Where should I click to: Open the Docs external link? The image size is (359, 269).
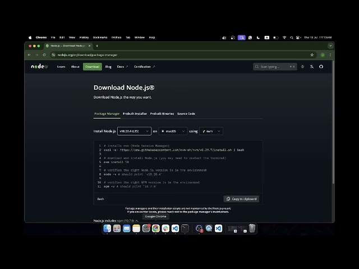pyautogui.click(x=122, y=67)
